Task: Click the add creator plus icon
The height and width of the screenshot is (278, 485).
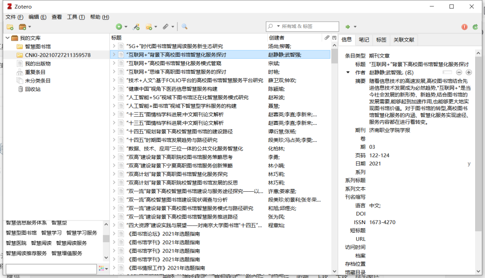Action: point(468,72)
